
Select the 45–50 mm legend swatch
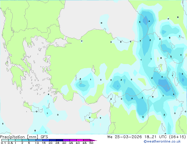click(87, 140)
